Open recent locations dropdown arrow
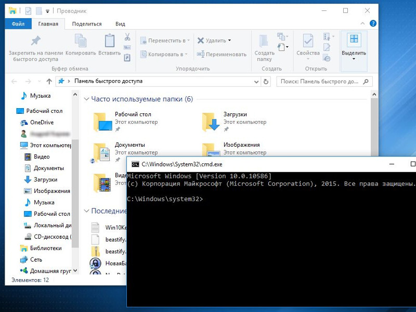This screenshot has height=312, width=416. pos(40,82)
